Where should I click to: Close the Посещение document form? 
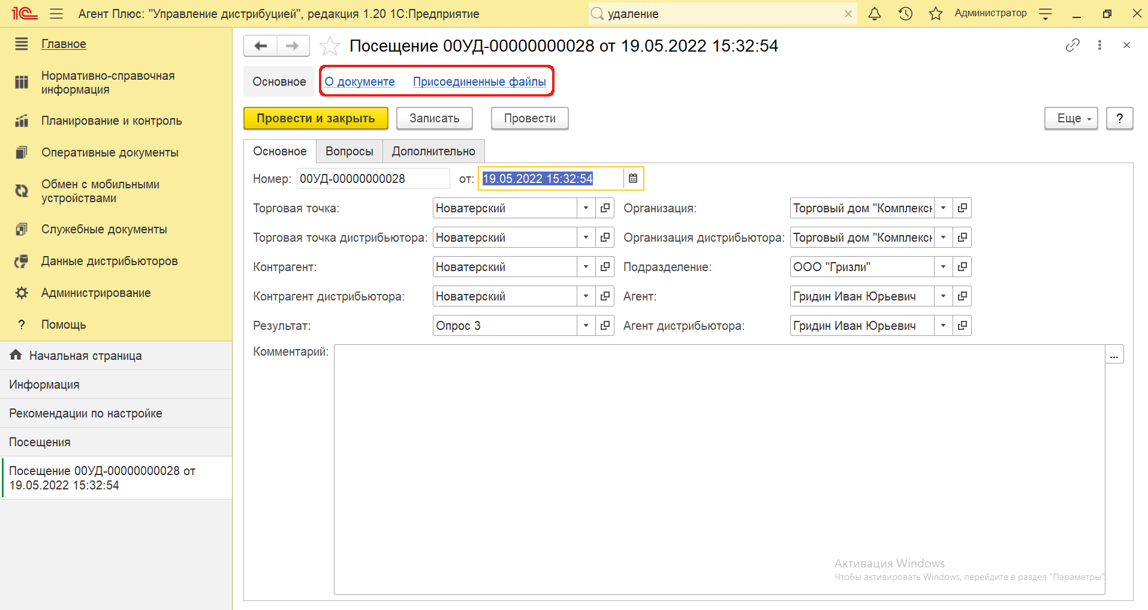[1126, 45]
